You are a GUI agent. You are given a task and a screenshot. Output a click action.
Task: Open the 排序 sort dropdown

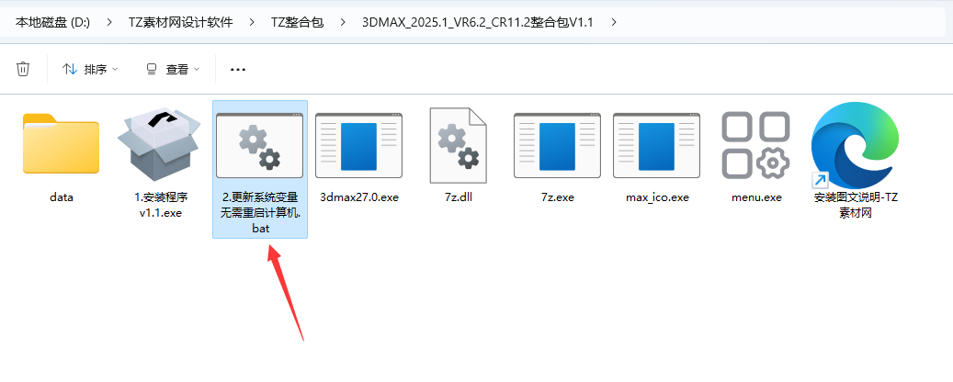90,70
